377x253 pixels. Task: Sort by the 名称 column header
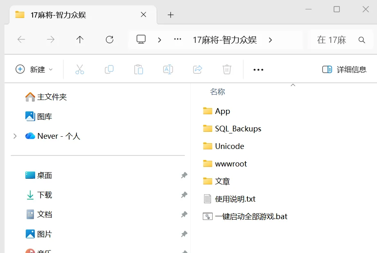pos(218,92)
